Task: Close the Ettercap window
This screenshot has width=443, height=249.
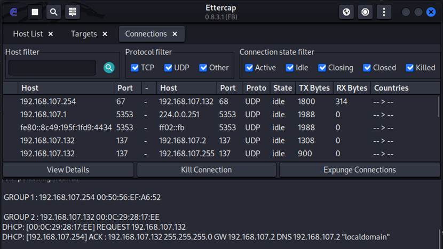Action: tap(431, 12)
